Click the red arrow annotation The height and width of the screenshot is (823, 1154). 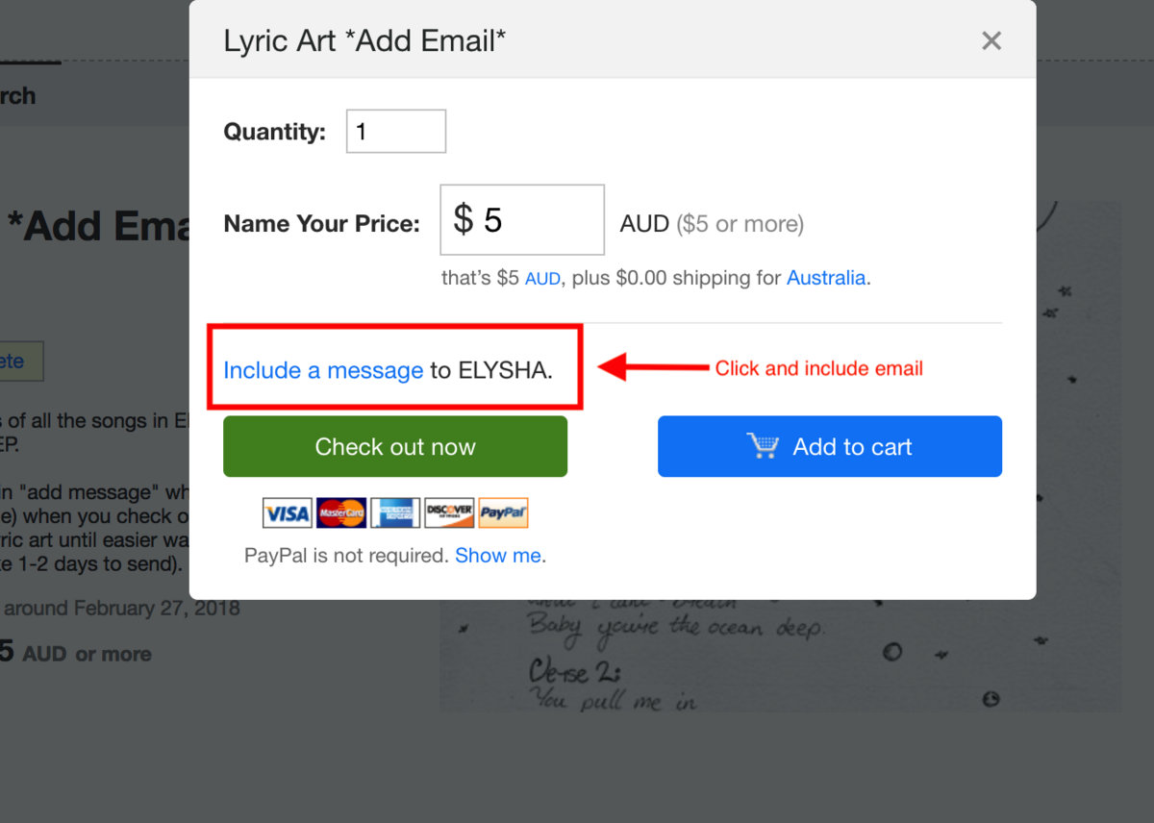point(654,367)
